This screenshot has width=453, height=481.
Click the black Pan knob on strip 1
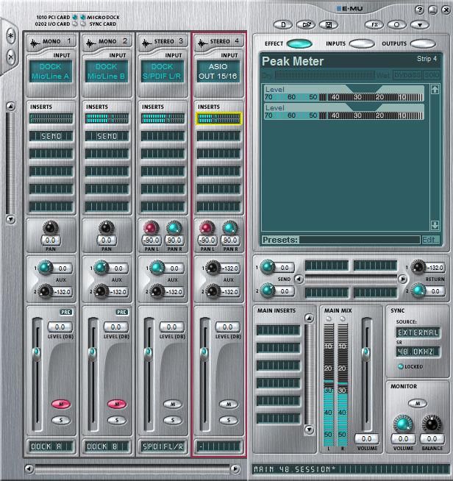[50, 227]
